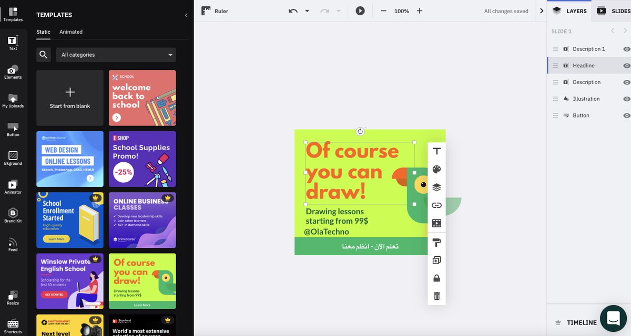This screenshot has width=631, height=336.
Task: Open the Elements panel
Action: 13,72
